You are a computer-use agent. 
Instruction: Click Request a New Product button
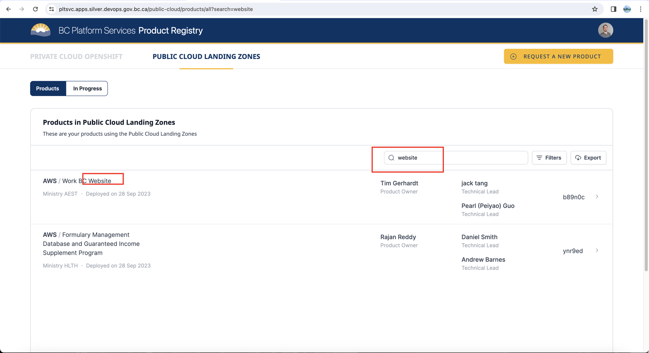coord(558,56)
